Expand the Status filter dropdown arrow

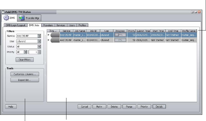coord(39,47)
